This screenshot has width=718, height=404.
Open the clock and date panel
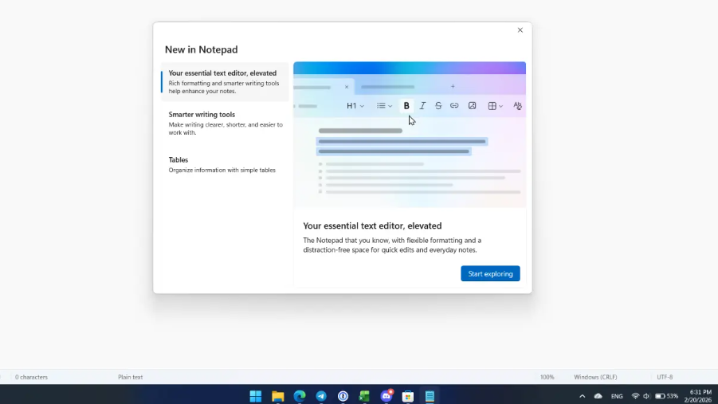700,396
